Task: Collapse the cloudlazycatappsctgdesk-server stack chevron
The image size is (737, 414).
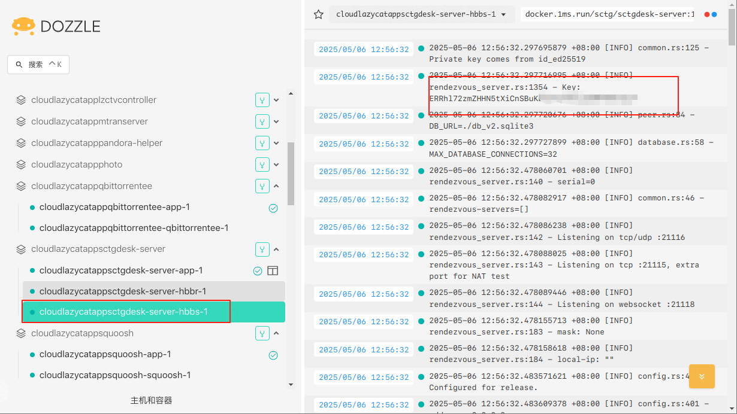Action: [x=276, y=249]
